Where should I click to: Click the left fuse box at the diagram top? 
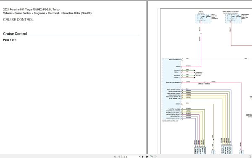[x=203, y=18]
